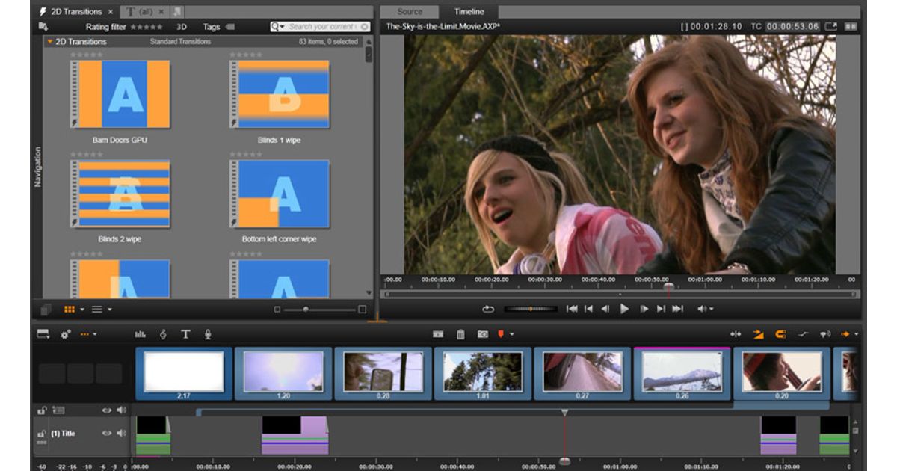Image resolution: width=897 pixels, height=471 pixels.
Task: Mute the Title track audio speaker
Action: tap(120, 434)
